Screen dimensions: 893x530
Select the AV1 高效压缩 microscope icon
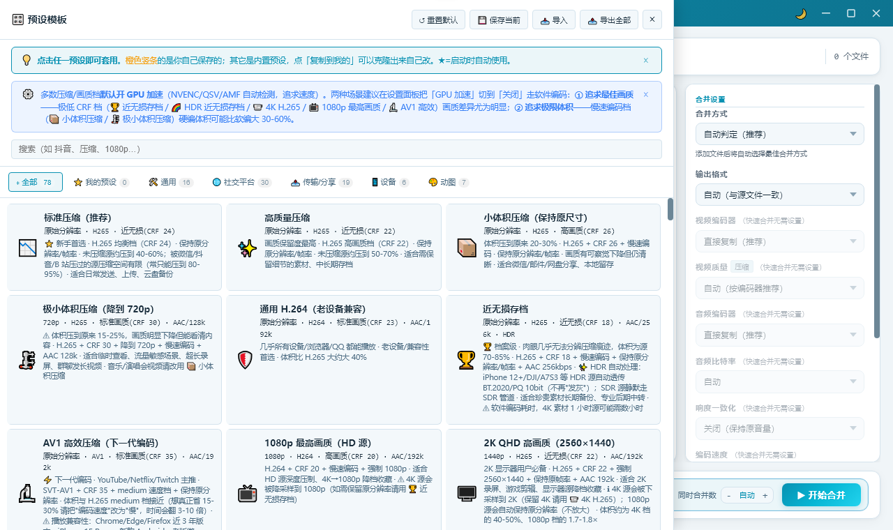27,494
